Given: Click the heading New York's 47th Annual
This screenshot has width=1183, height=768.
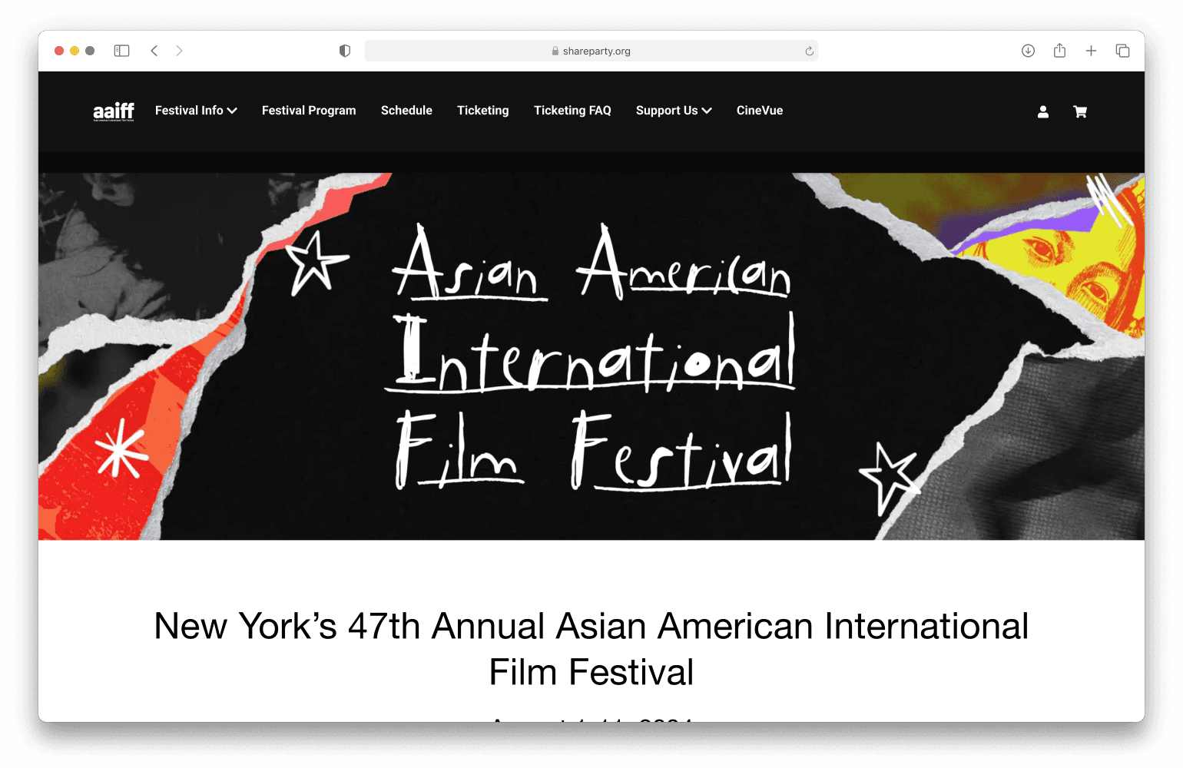Looking at the screenshot, I should point(591,649).
